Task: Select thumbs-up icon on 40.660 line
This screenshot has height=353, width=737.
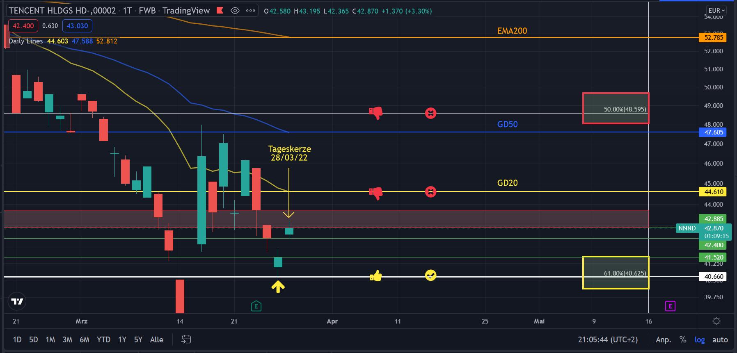Action: [376, 276]
